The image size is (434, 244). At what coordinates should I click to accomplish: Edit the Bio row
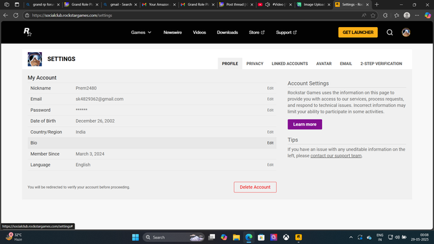click(270, 143)
